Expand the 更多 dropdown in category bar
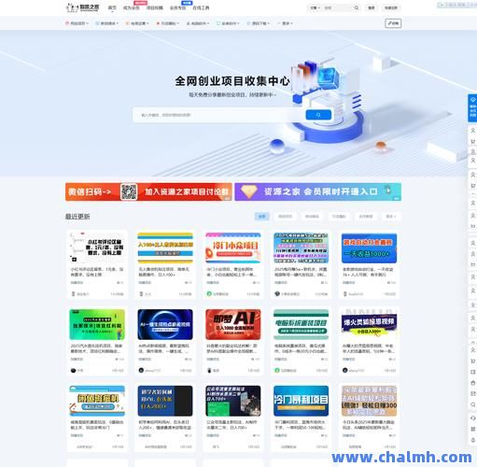Image resolution: width=477 pixels, height=467 pixels. coord(285,23)
